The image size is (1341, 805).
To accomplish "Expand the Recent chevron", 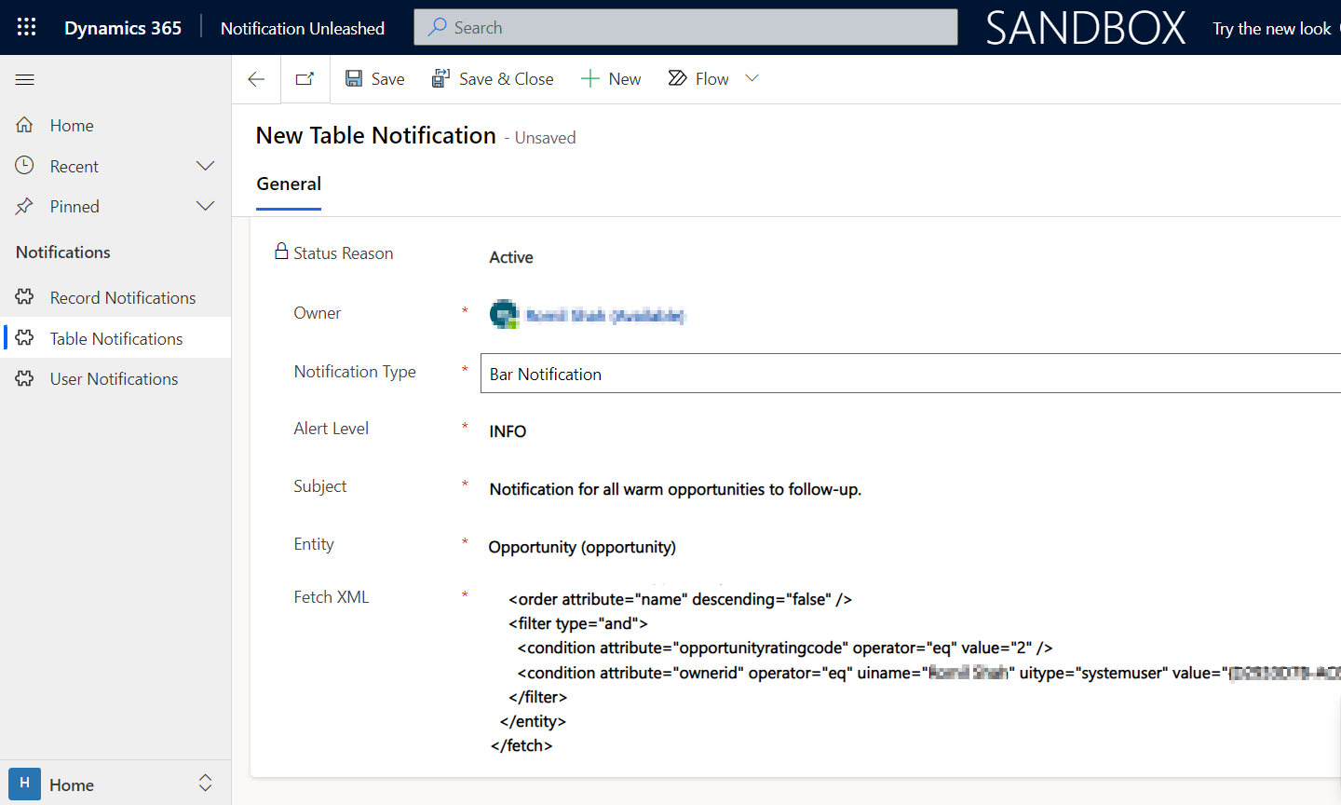I will (206, 166).
